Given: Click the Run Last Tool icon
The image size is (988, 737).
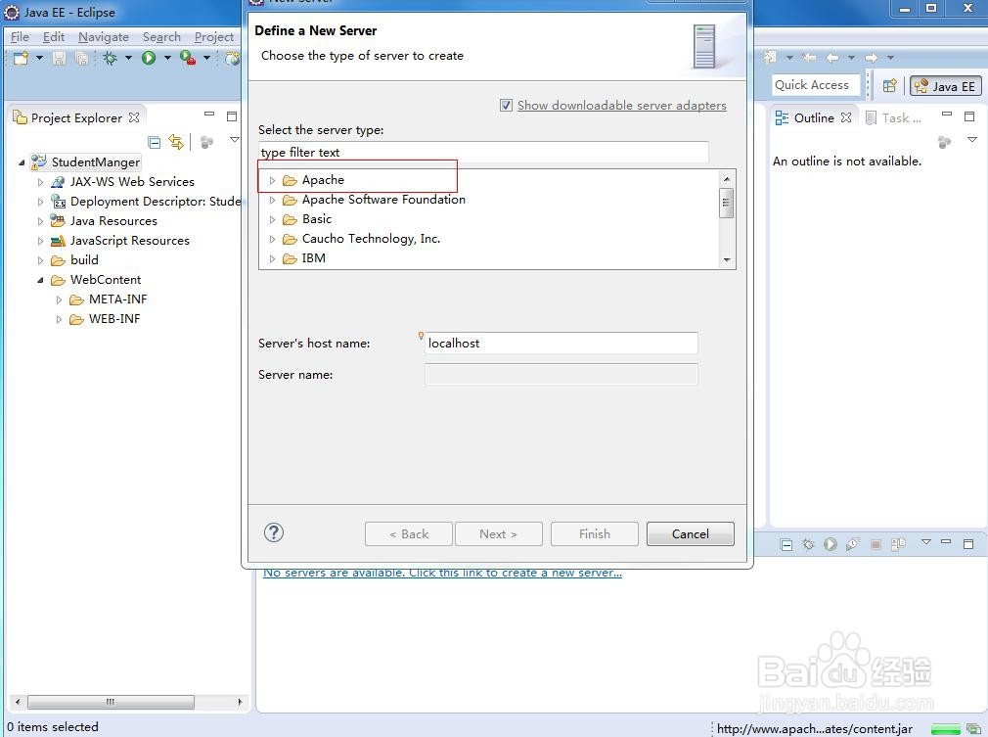Looking at the screenshot, I should (187, 58).
